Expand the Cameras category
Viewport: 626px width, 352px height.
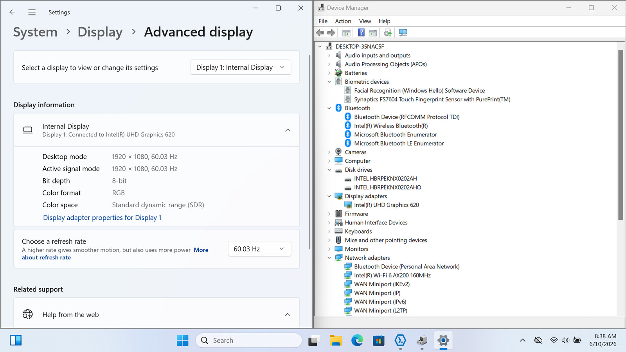click(329, 152)
